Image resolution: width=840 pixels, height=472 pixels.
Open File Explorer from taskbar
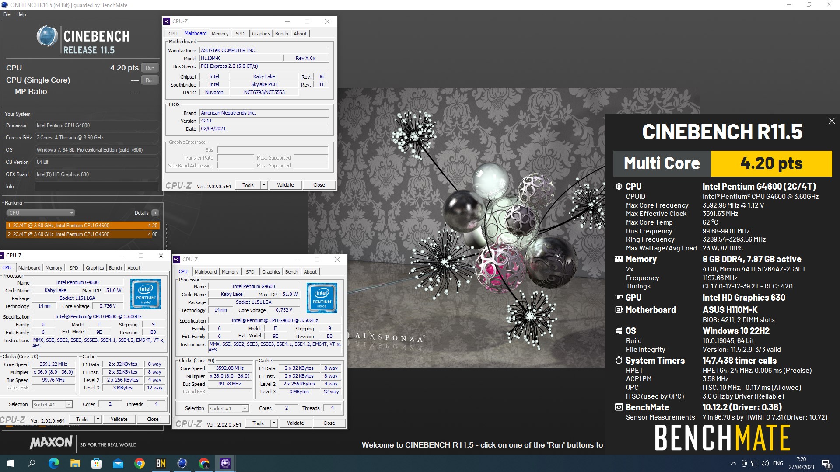coord(75,463)
